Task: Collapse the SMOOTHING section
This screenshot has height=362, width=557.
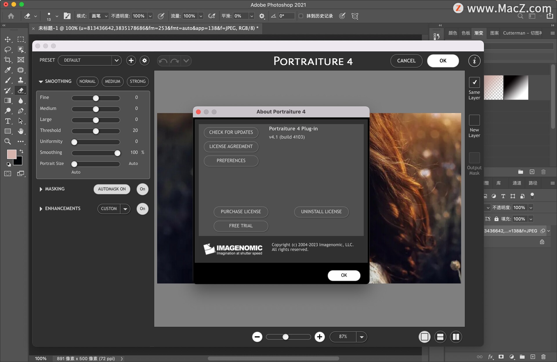Action: click(41, 82)
